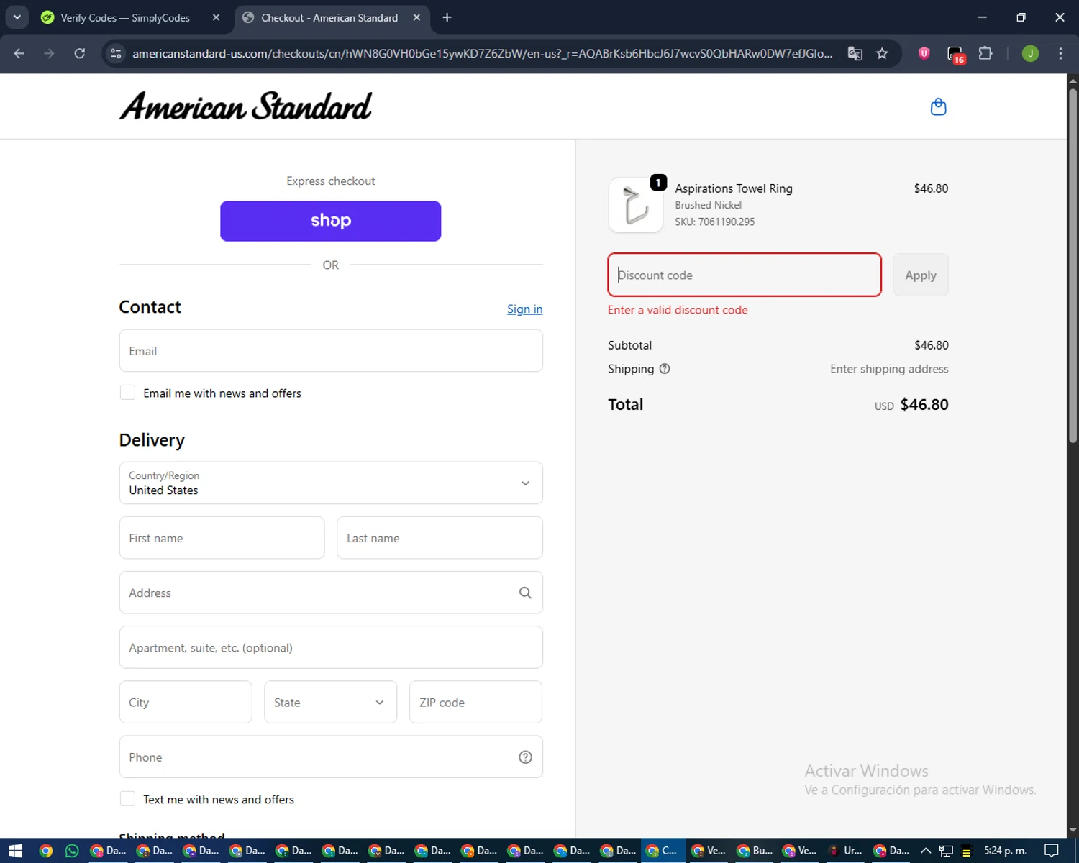Click the ZIP code field
Image resolution: width=1079 pixels, height=863 pixels.
(475, 702)
